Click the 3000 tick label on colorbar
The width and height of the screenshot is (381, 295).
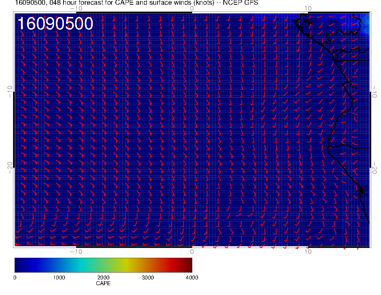[148, 278]
